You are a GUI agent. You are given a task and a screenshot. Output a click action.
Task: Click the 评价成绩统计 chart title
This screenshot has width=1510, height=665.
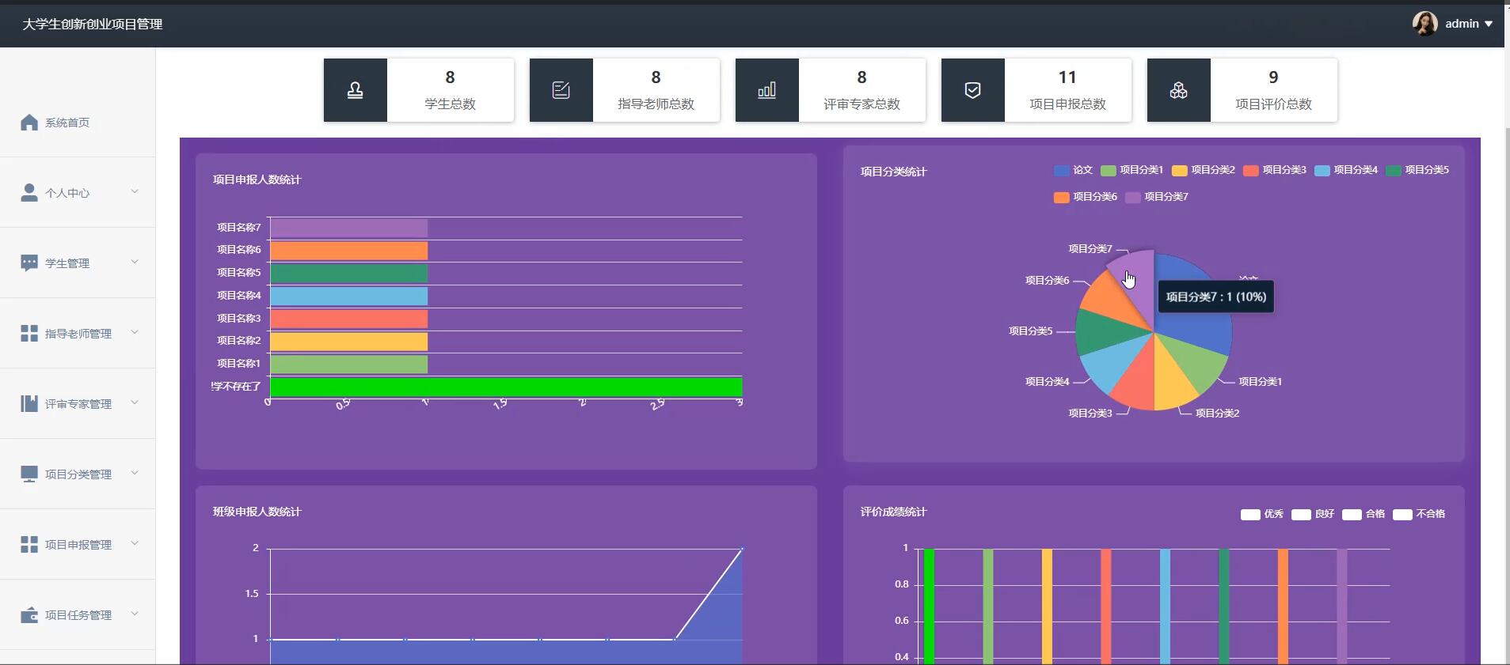(x=893, y=512)
